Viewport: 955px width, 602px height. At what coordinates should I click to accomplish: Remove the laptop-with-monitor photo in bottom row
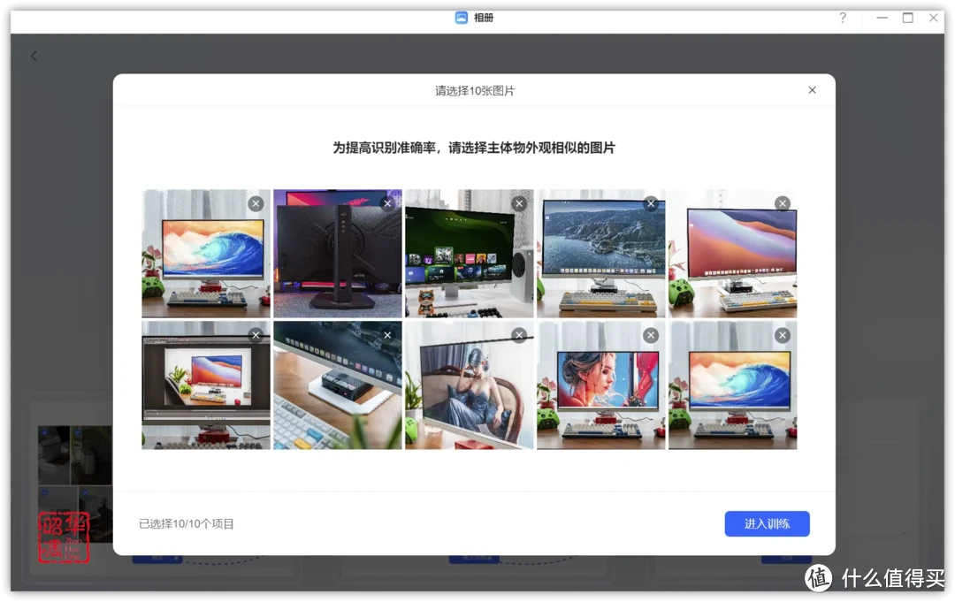pyautogui.click(x=256, y=335)
